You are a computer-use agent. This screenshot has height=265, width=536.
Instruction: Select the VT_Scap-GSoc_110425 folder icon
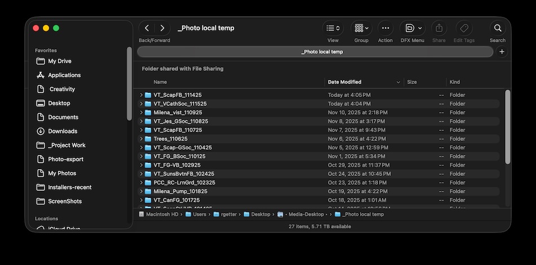tap(148, 148)
